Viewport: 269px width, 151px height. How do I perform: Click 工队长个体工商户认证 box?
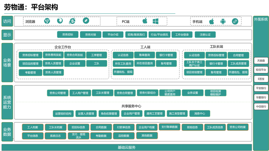click(194, 64)
